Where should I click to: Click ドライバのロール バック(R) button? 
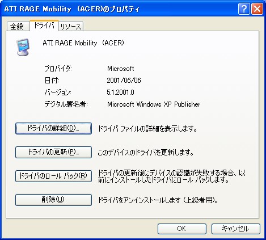53,176
